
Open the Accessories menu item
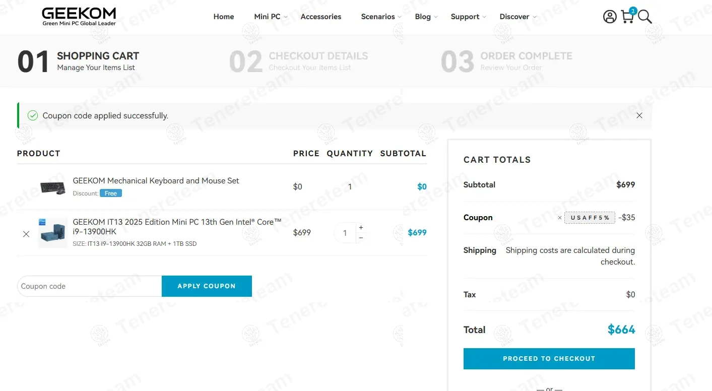[x=321, y=17]
